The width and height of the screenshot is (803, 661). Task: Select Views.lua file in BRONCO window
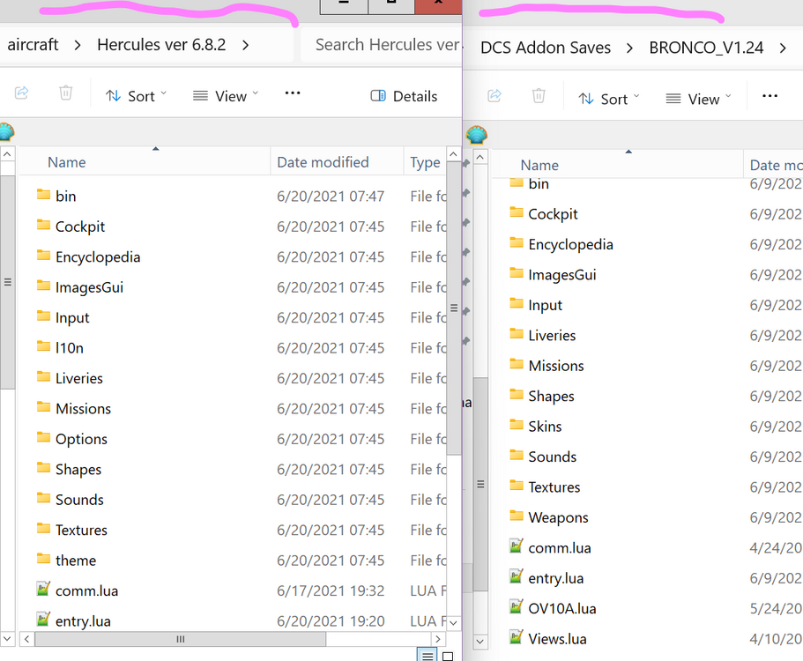(557, 639)
